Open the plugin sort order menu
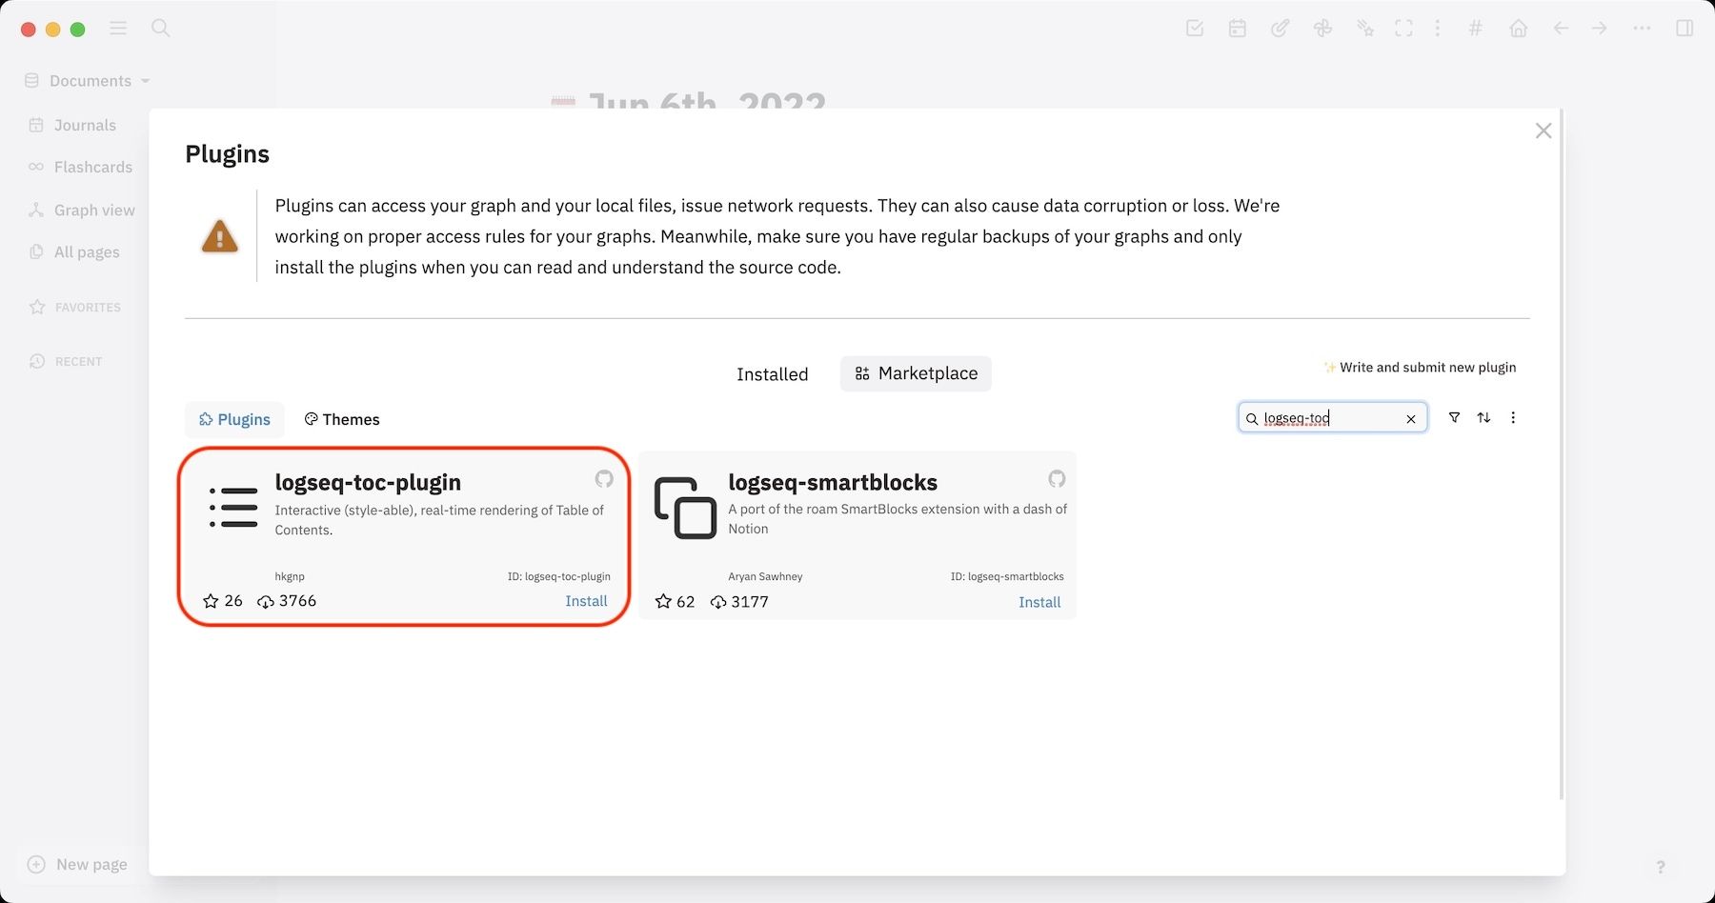 click(1483, 417)
